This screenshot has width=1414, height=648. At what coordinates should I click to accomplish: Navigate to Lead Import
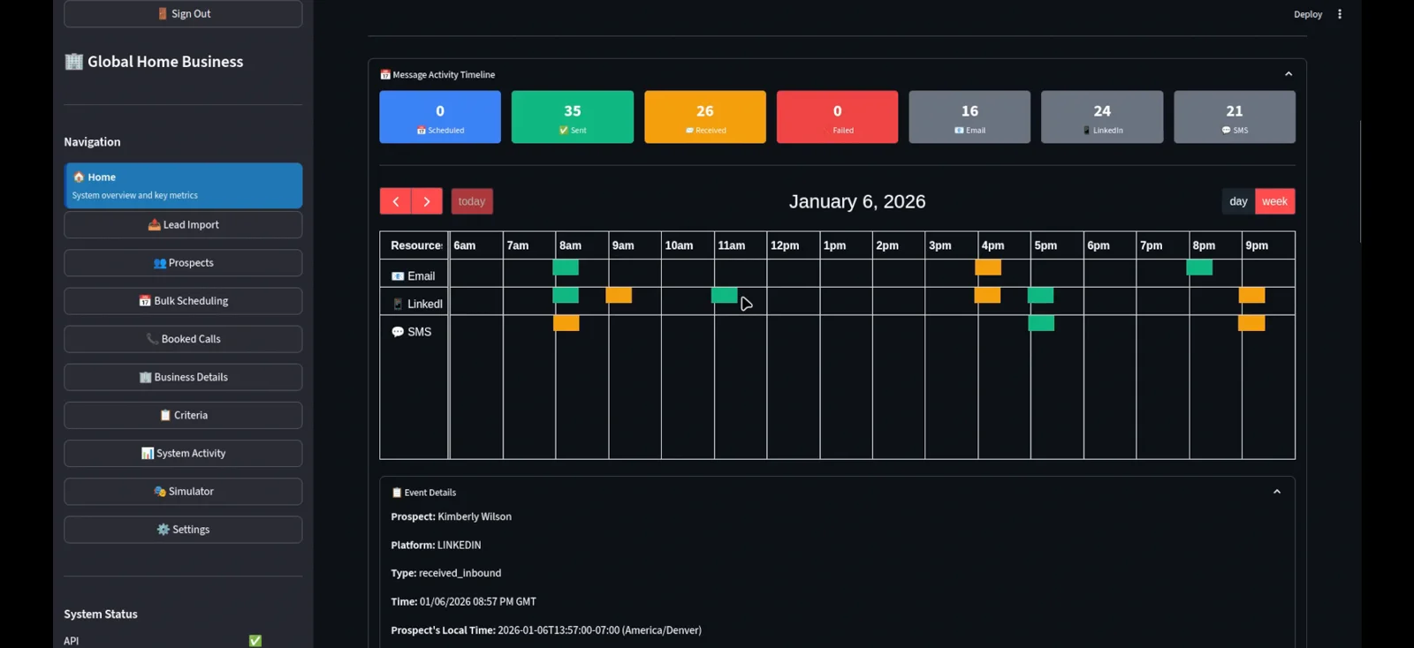[x=183, y=225]
